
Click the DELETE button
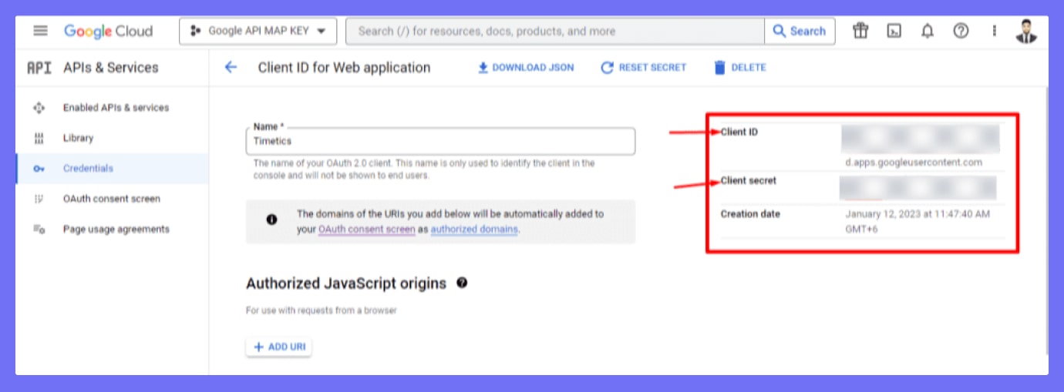740,68
